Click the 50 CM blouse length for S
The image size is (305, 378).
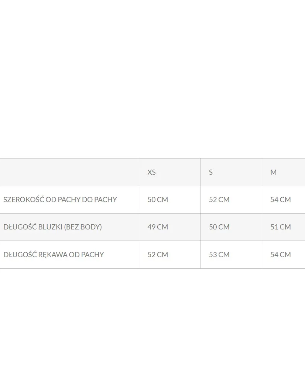pos(219,227)
